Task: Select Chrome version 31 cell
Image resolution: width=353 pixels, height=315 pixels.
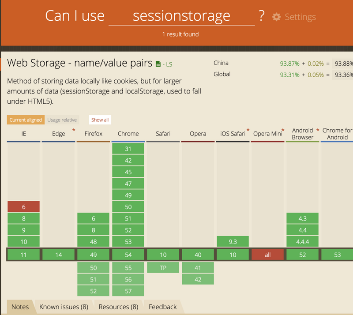Action: click(x=128, y=149)
